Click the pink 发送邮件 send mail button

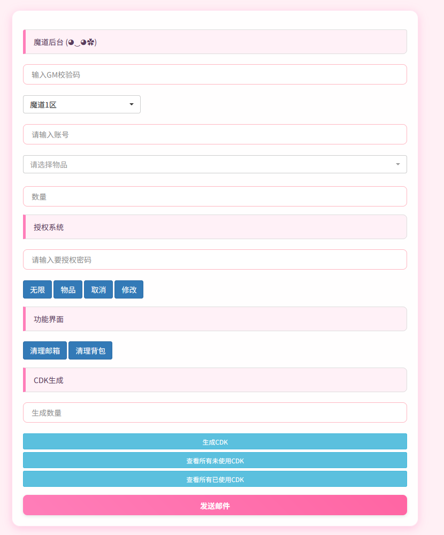(214, 505)
